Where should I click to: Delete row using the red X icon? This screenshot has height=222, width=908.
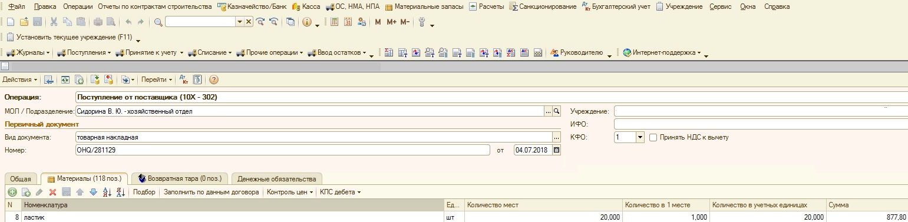click(x=52, y=192)
